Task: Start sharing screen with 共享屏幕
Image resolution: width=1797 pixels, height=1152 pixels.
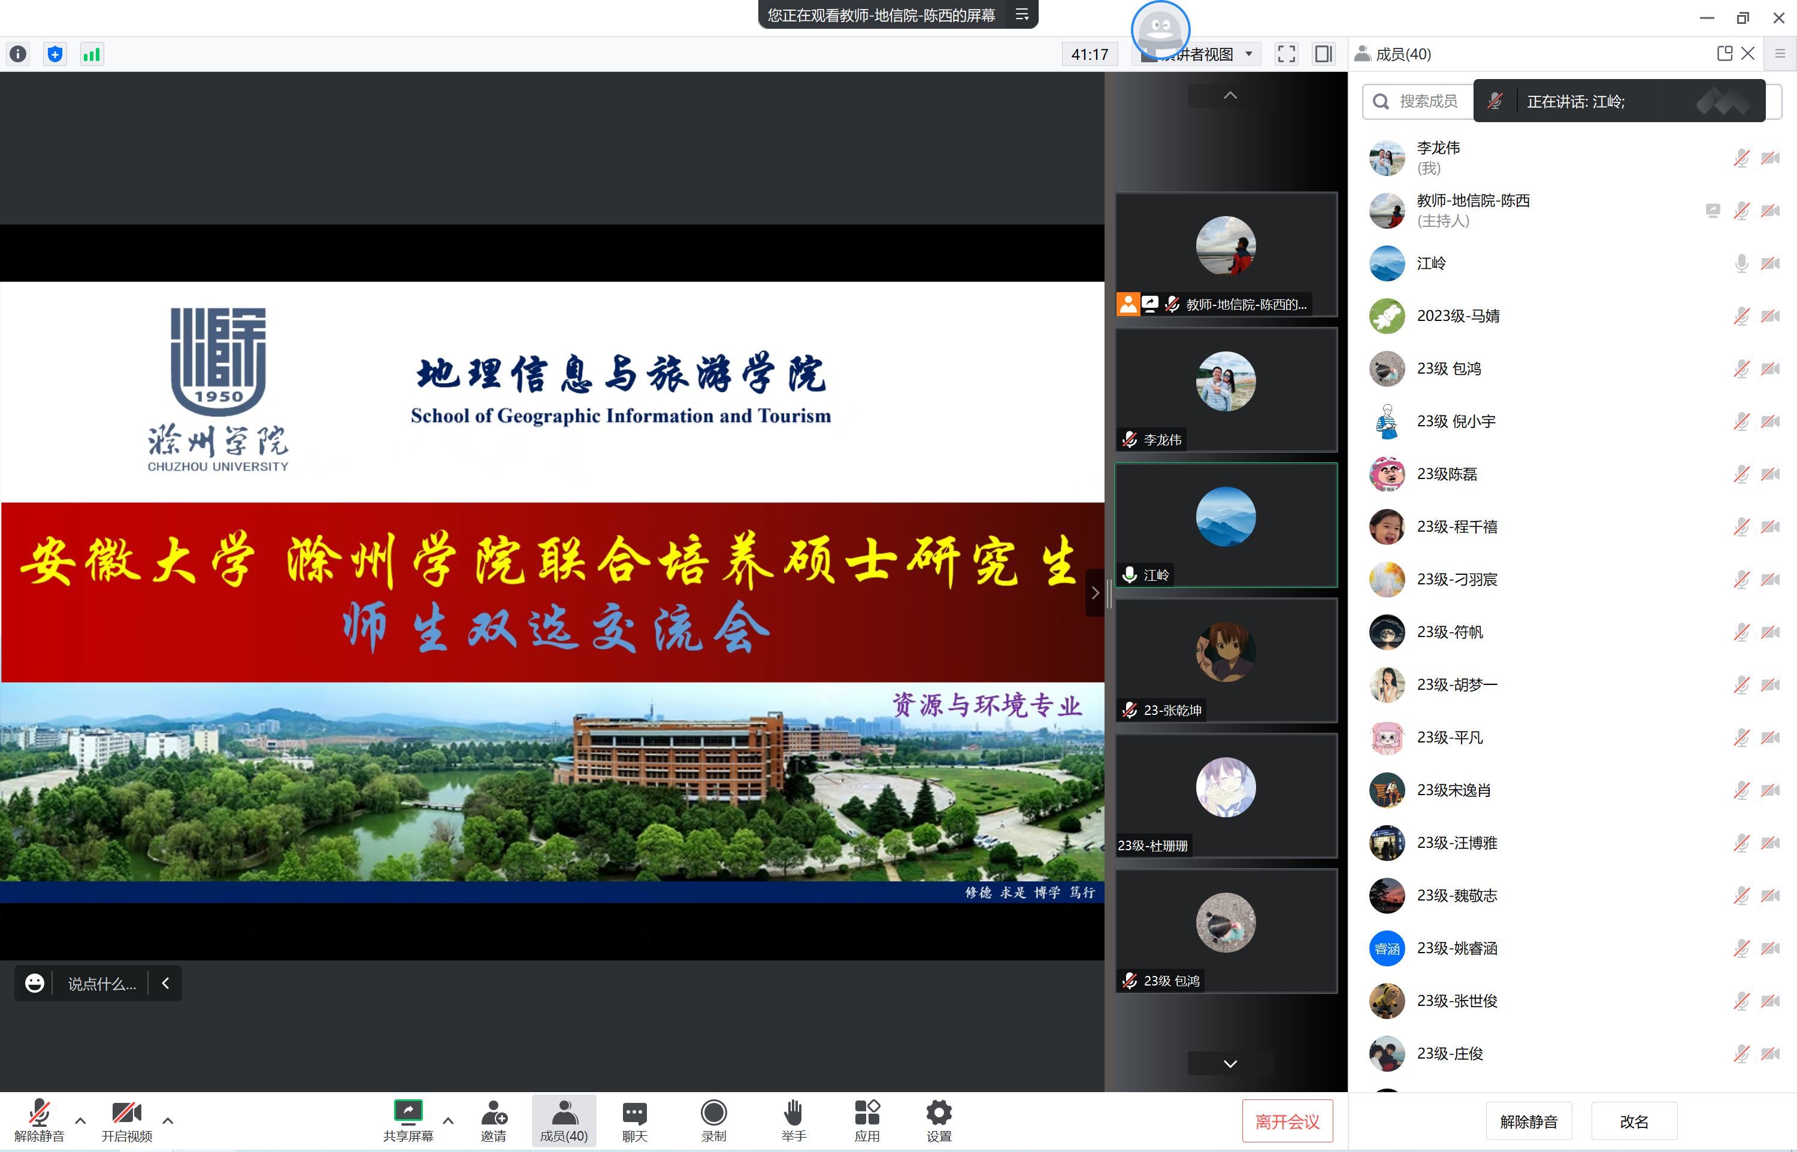Action: (408, 1121)
